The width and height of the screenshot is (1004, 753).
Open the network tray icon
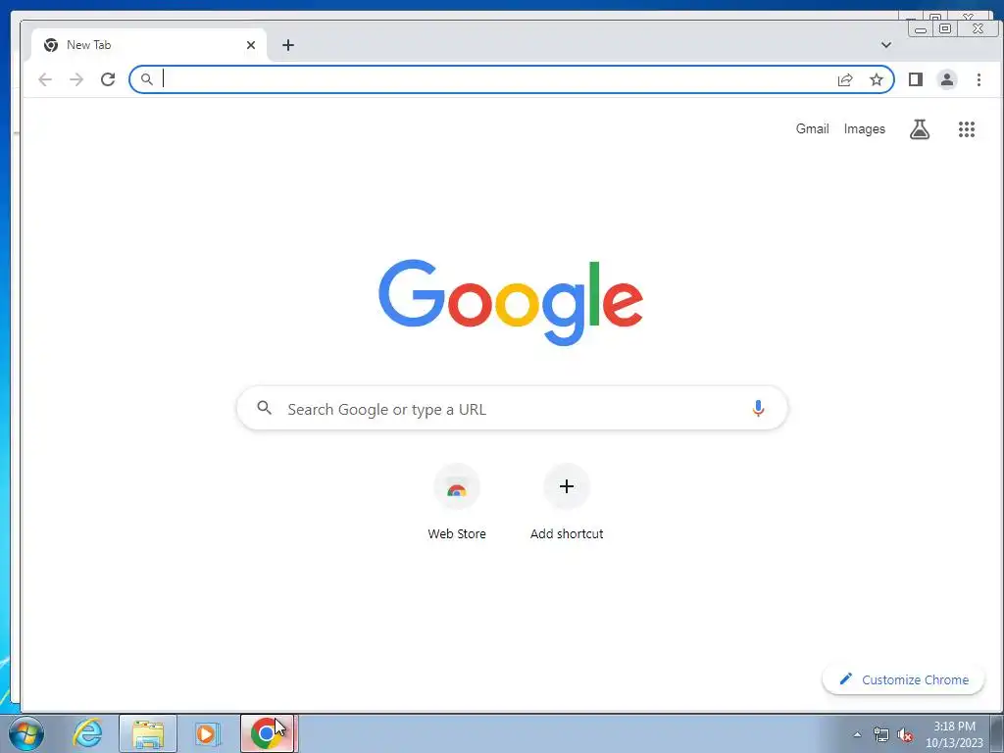881,734
